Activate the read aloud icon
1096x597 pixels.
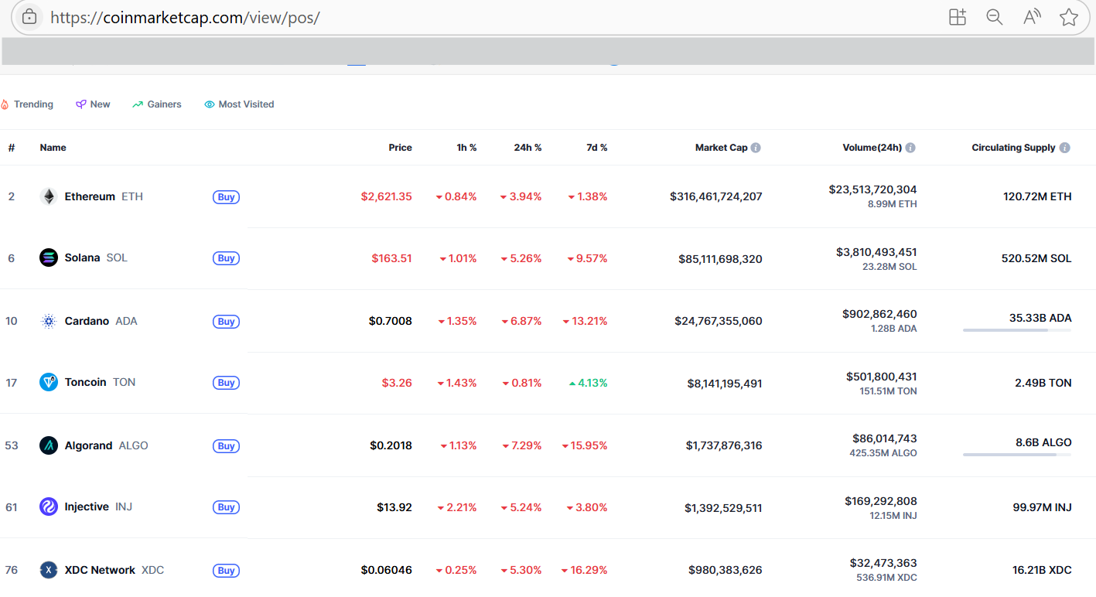[x=1032, y=17]
